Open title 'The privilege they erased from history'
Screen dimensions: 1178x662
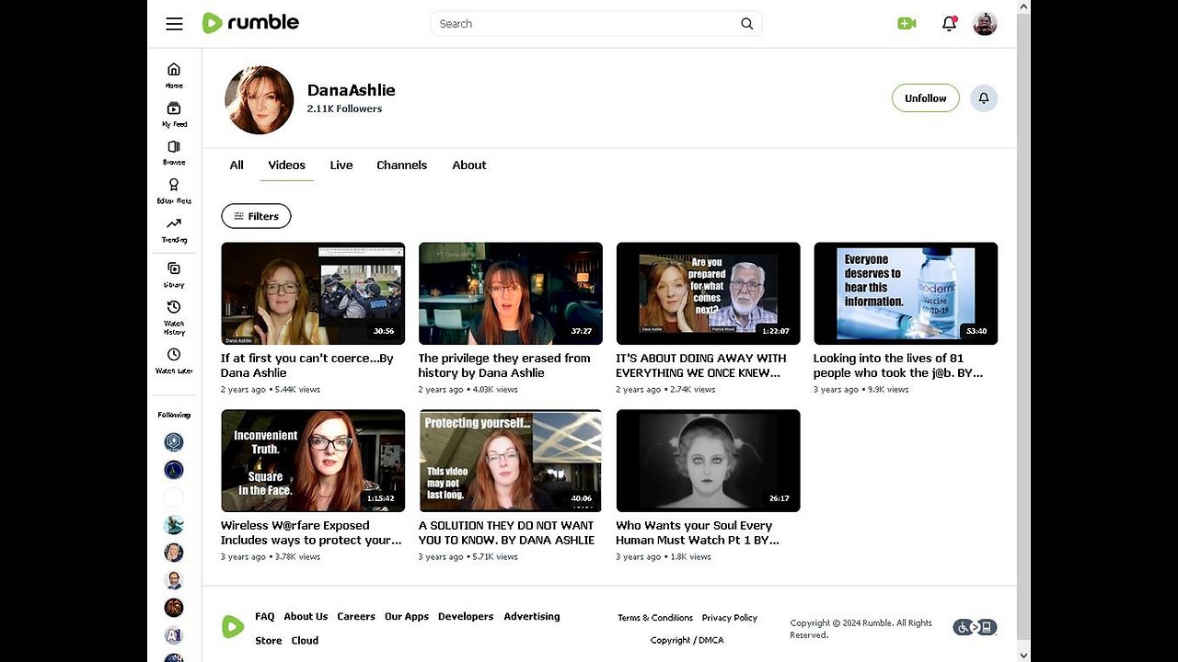coord(504,366)
